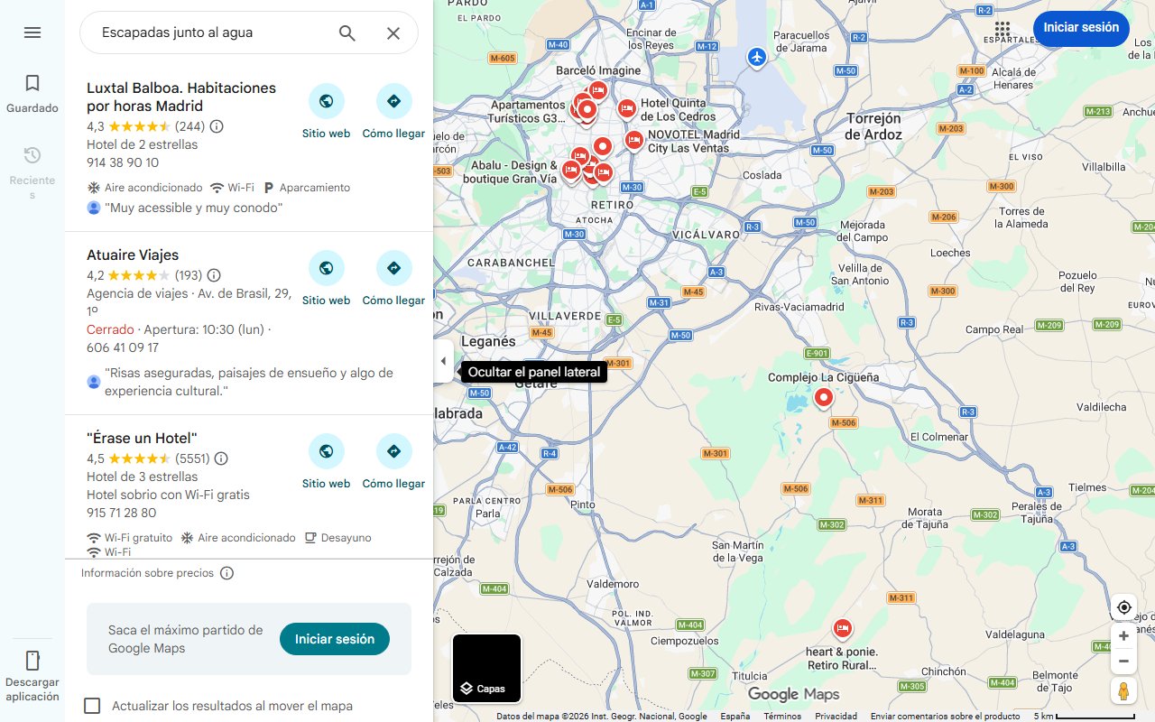Click the search magnifier icon
This screenshot has width=1155, height=722.
click(x=347, y=33)
